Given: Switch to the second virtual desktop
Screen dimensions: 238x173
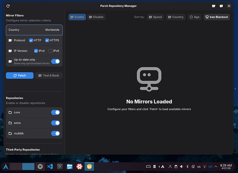Looking at the screenshot, I should point(28,166).
